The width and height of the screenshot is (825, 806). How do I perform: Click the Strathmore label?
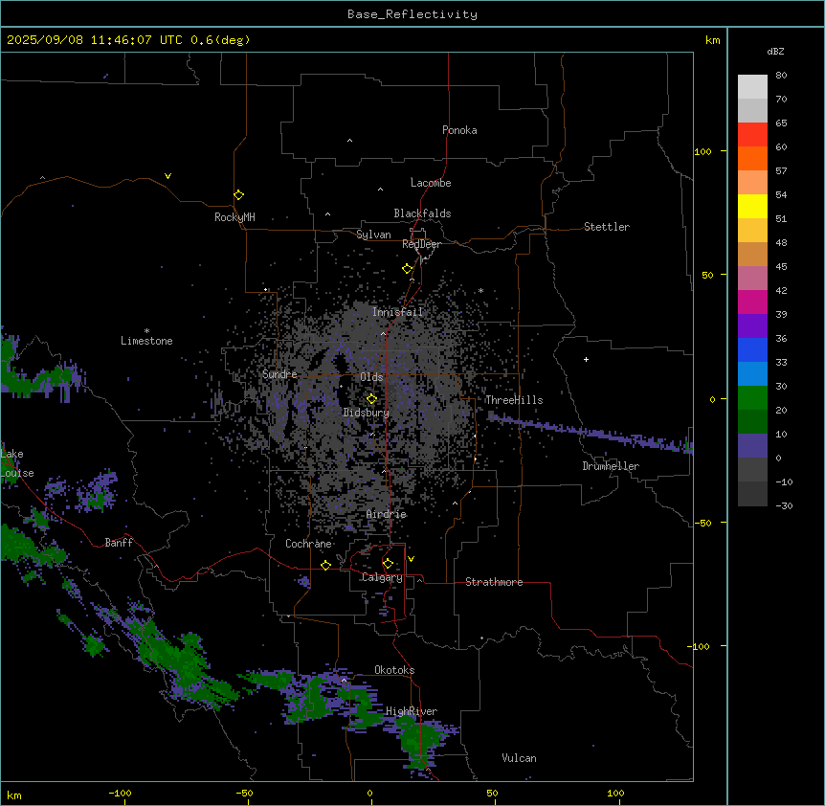(494, 582)
